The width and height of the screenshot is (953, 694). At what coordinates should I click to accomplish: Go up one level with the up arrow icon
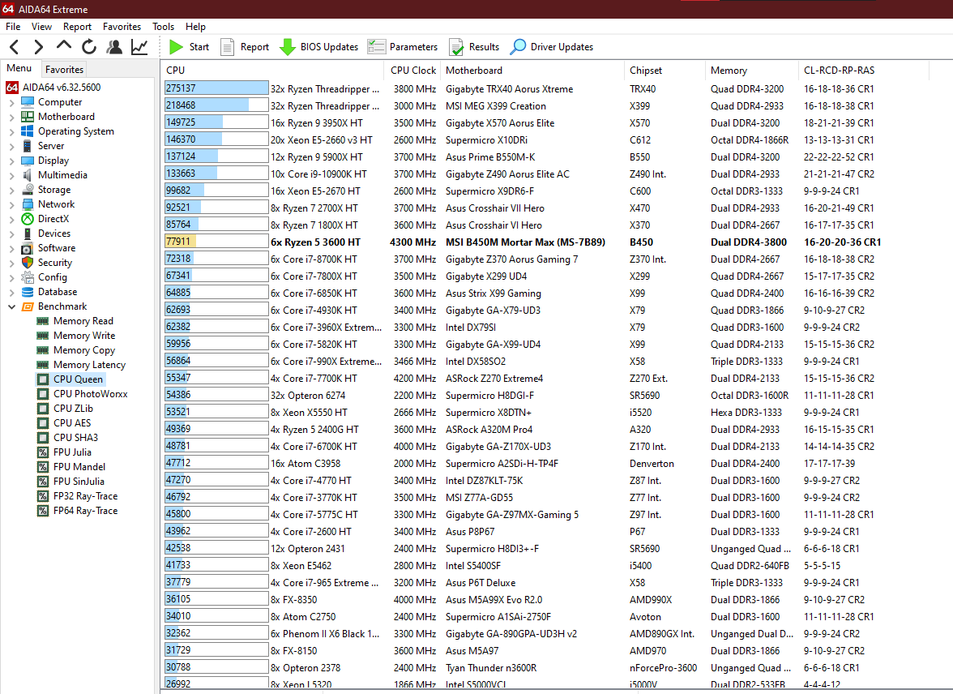click(x=64, y=45)
